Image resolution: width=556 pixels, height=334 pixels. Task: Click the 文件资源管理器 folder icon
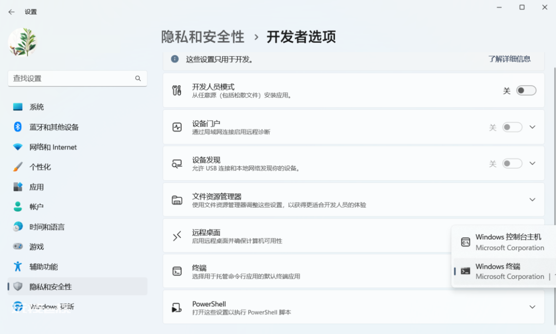point(177,200)
